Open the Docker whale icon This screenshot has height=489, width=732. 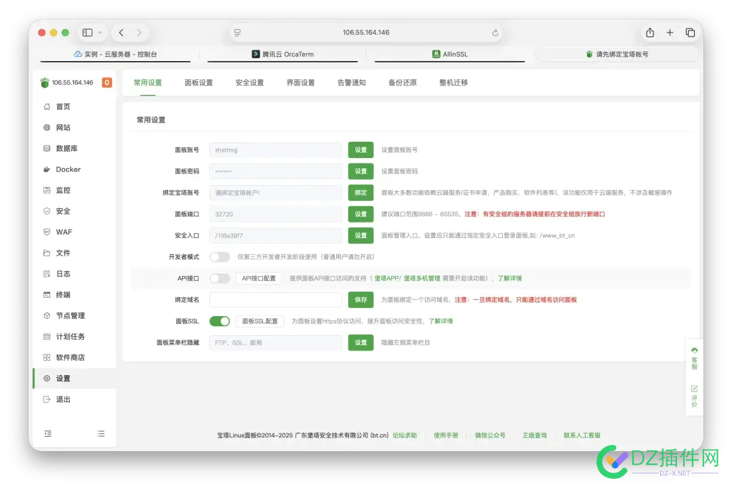pyautogui.click(x=47, y=170)
